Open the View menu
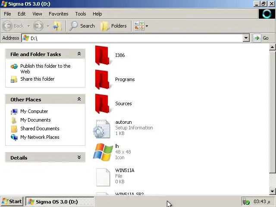The width and height of the screenshot is (276, 207). click(x=37, y=14)
